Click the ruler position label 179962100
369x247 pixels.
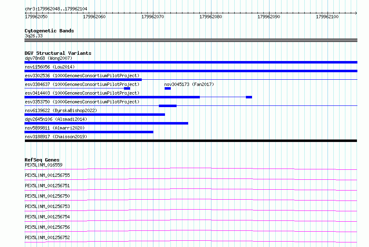click(x=327, y=17)
